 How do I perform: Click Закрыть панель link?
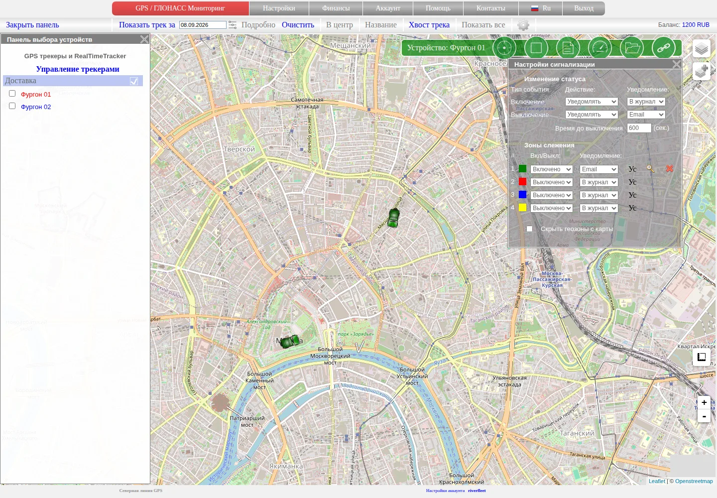(32, 25)
